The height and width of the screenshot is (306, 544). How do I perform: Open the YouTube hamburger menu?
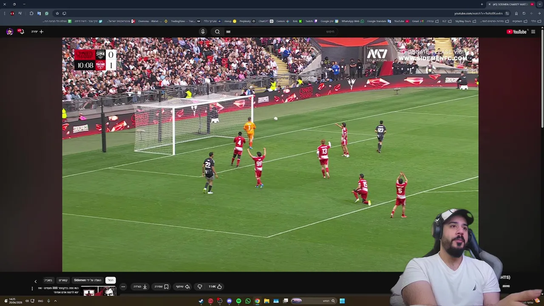click(x=533, y=31)
